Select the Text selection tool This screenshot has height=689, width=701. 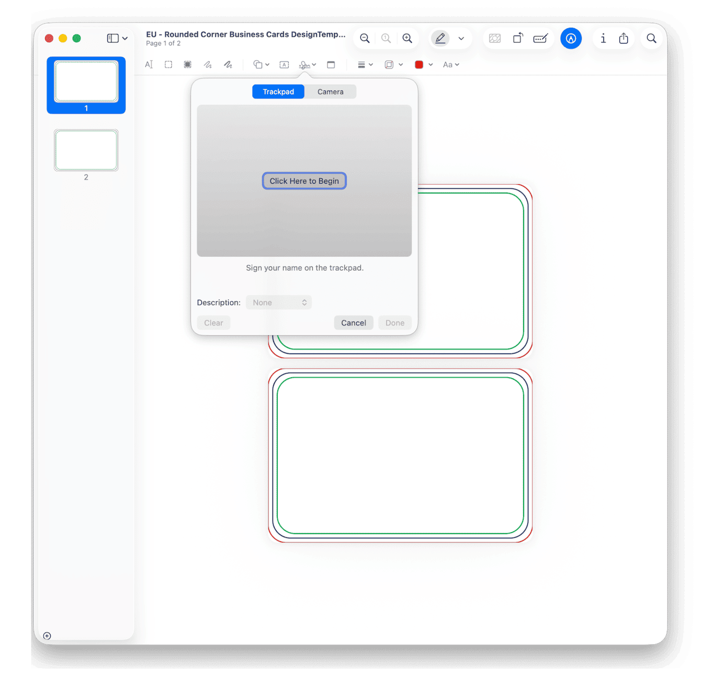(149, 64)
